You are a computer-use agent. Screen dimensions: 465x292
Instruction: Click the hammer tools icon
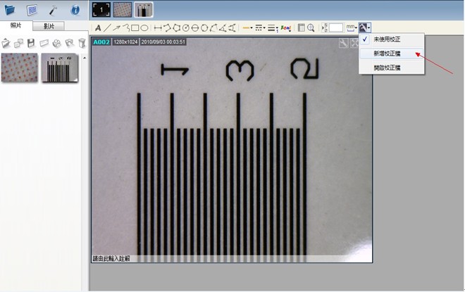(x=53, y=10)
